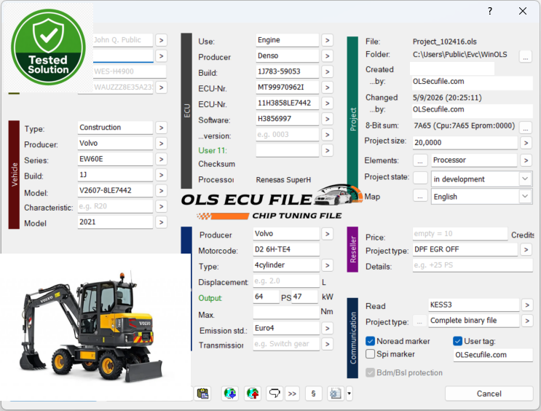Click the Max. Nm torque input field

286,313
